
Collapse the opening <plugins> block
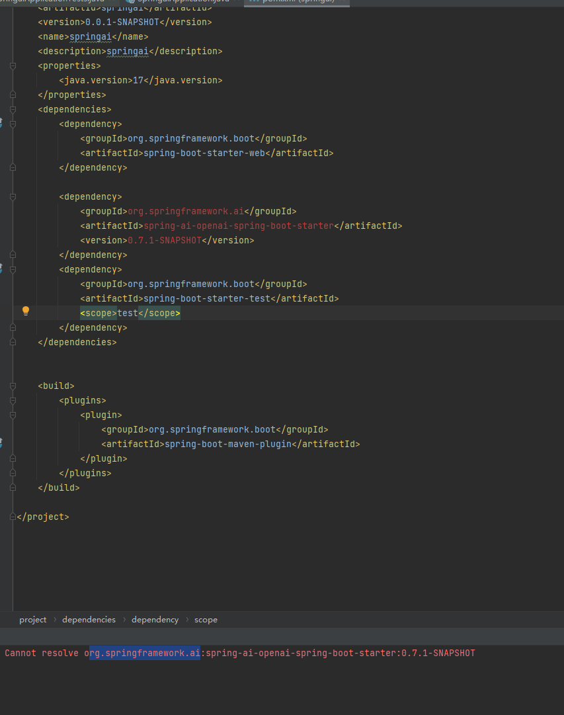tap(13, 400)
